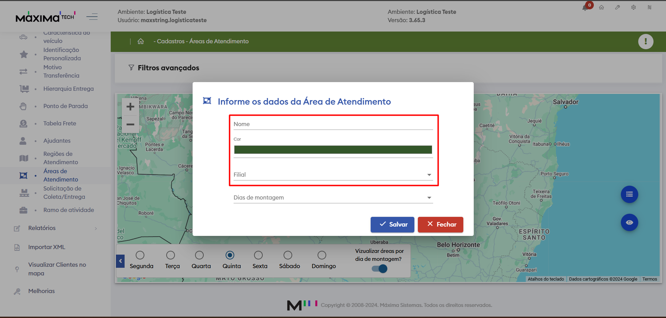
Task: Open Importar XML in the sidebar
Action: 47,247
